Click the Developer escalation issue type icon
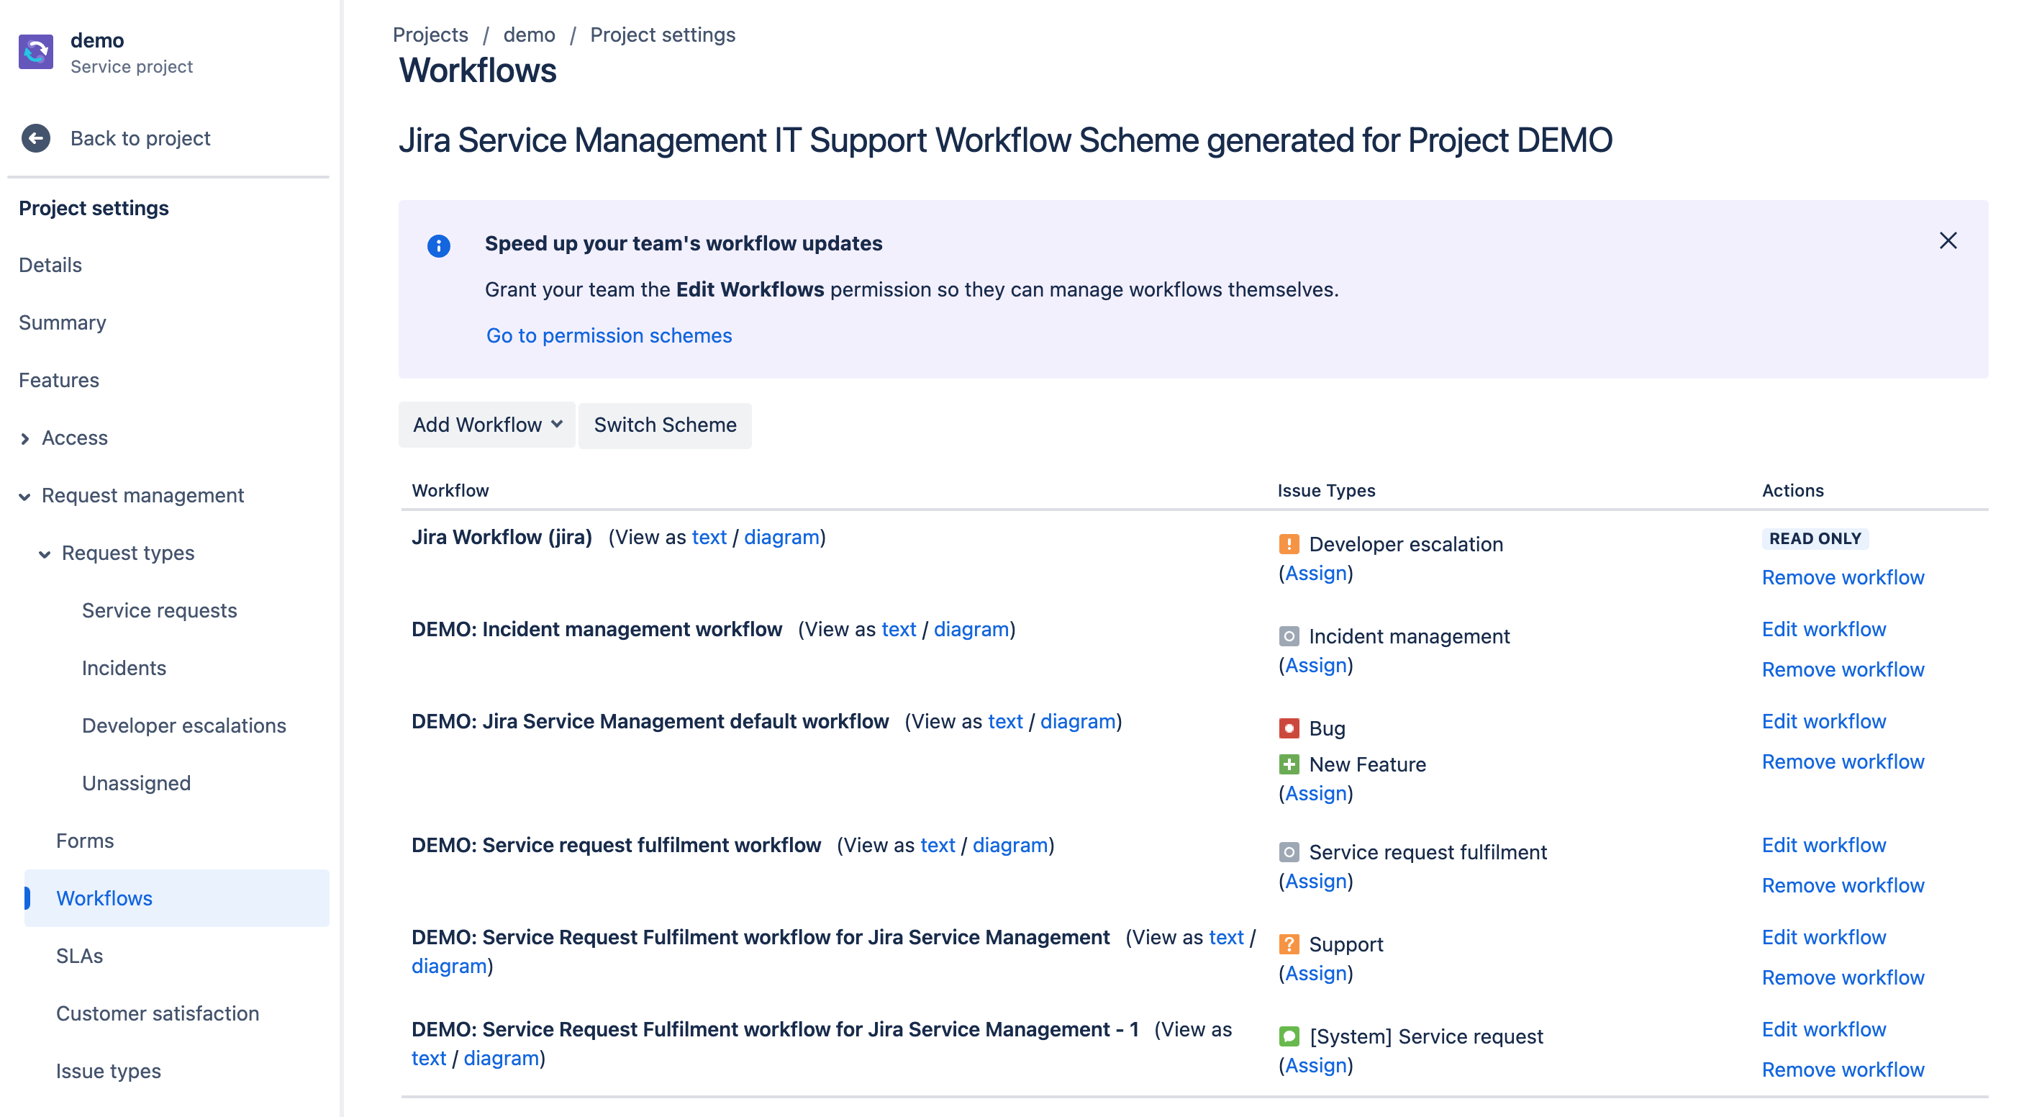 tap(1289, 544)
